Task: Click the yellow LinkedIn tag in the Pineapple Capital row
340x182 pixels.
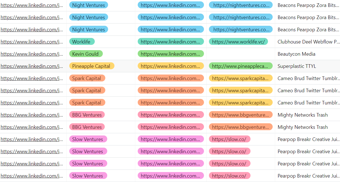Action: [x=171, y=66]
